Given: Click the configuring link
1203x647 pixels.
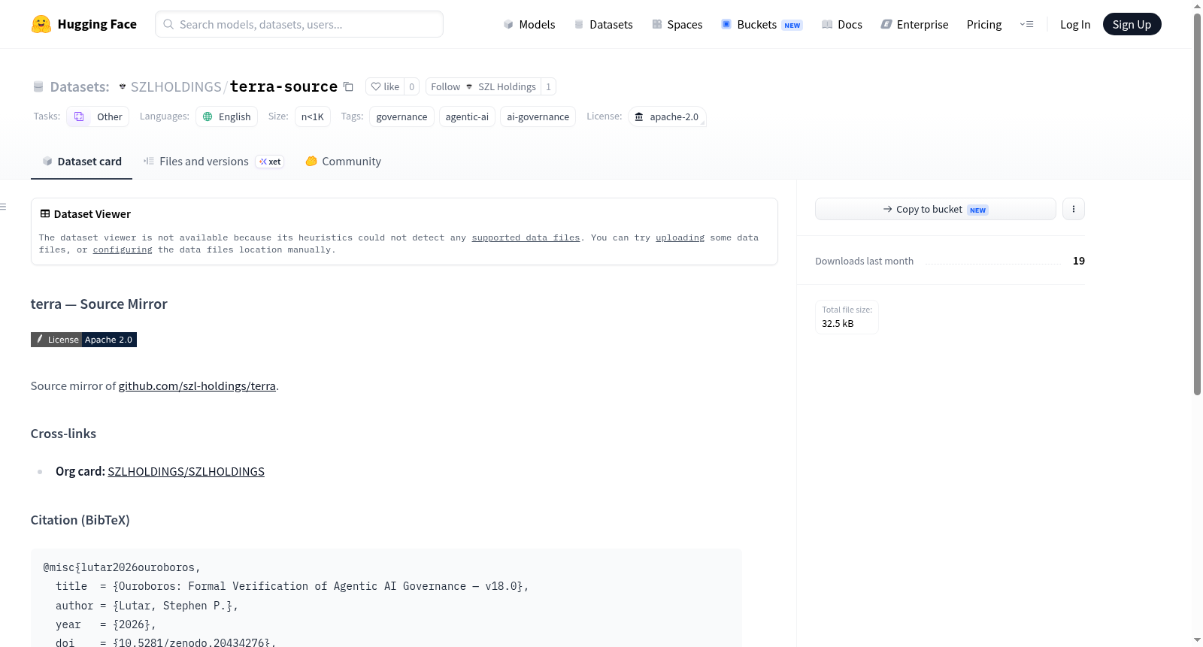Looking at the screenshot, I should pos(123,249).
